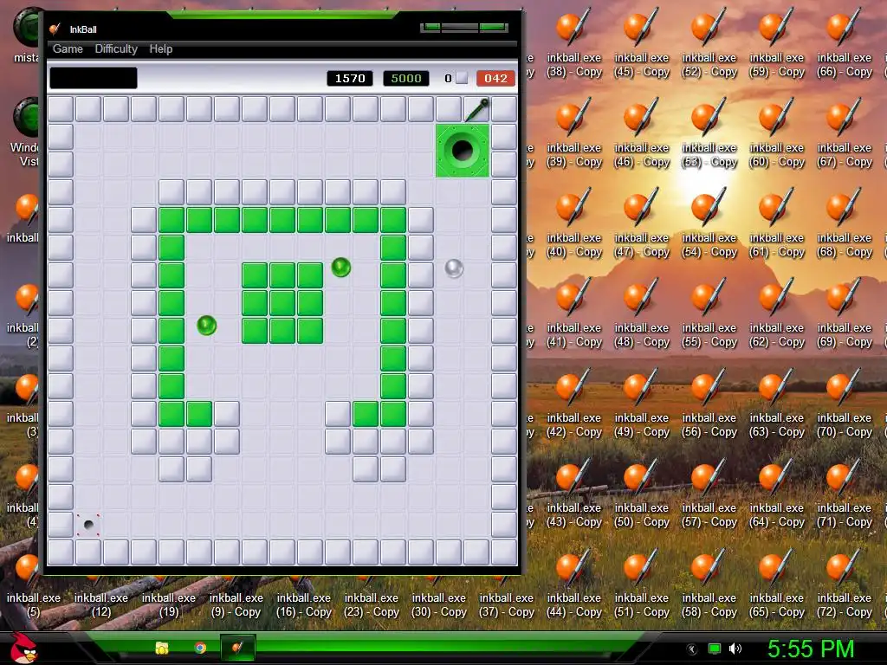Image resolution: width=887 pixels, height=665 pixels.
Task: Open inkball.exe (63) - Copy desktop icon
Action: coord(777,404)
